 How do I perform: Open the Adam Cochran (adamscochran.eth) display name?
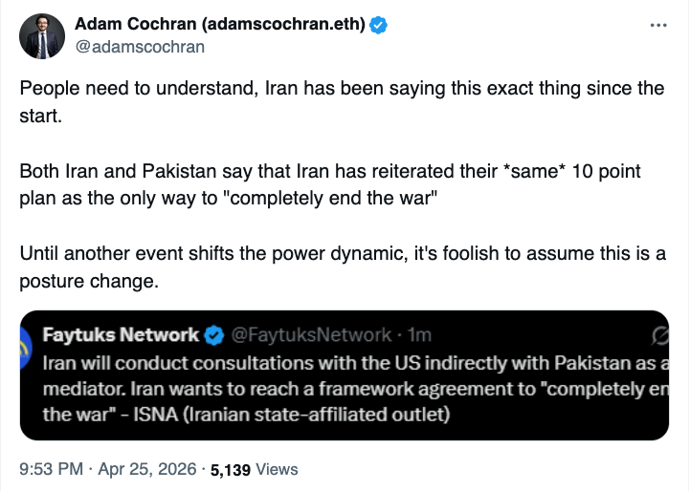[221, 26]
